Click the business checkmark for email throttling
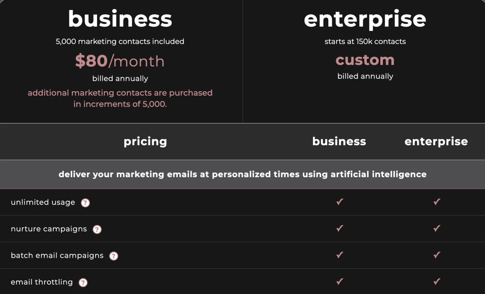 (x=339, y=282)
